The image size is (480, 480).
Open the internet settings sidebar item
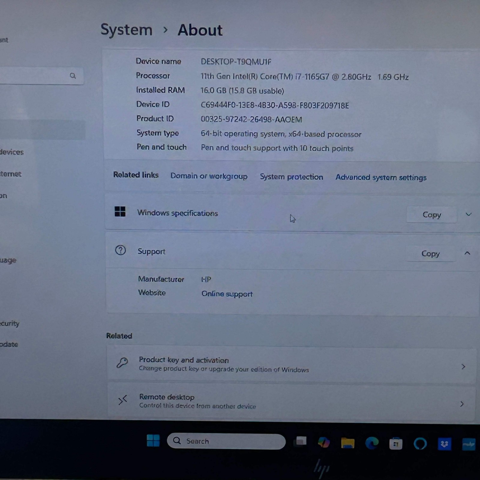pos(10,174)
